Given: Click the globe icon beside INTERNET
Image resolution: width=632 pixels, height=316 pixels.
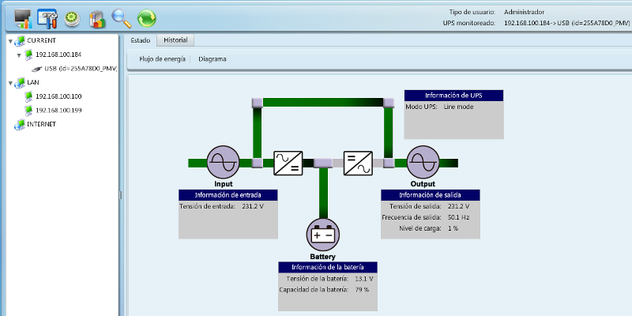Looking at the screenshot, I should click(x=19, y=125).
